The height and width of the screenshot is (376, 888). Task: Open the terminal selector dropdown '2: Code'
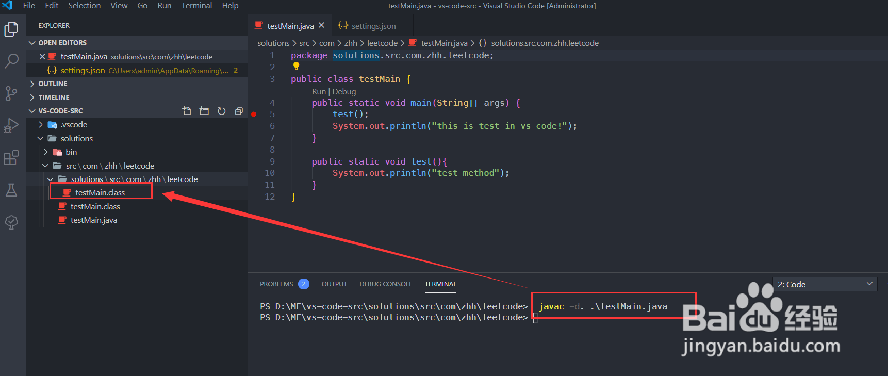[x=825, y=284]
